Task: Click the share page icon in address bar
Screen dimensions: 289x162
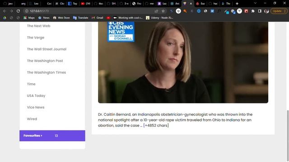Action: 156,11
